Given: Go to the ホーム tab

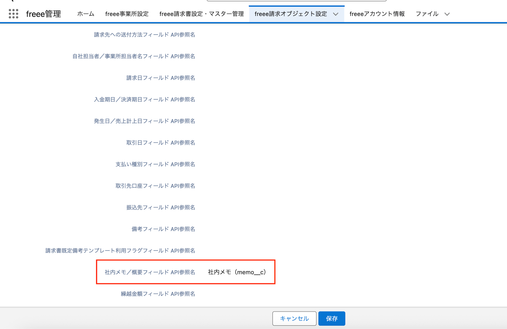Looking at the screenshot, I should [86, 14].
